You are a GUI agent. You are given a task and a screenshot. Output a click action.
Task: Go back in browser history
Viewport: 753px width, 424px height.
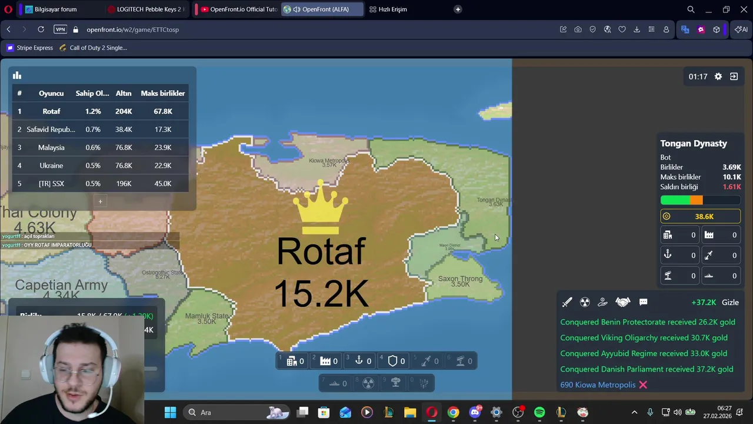[9, 29]
